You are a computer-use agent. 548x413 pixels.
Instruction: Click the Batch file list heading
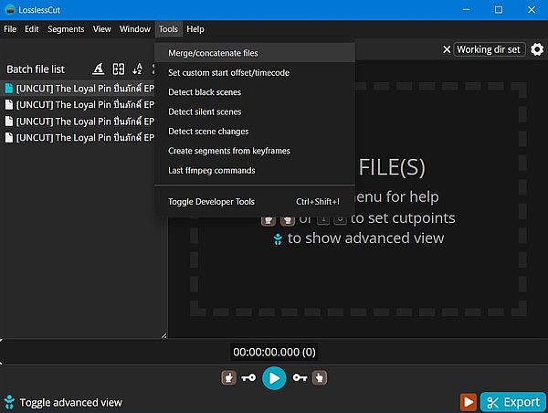coord(36,69)
